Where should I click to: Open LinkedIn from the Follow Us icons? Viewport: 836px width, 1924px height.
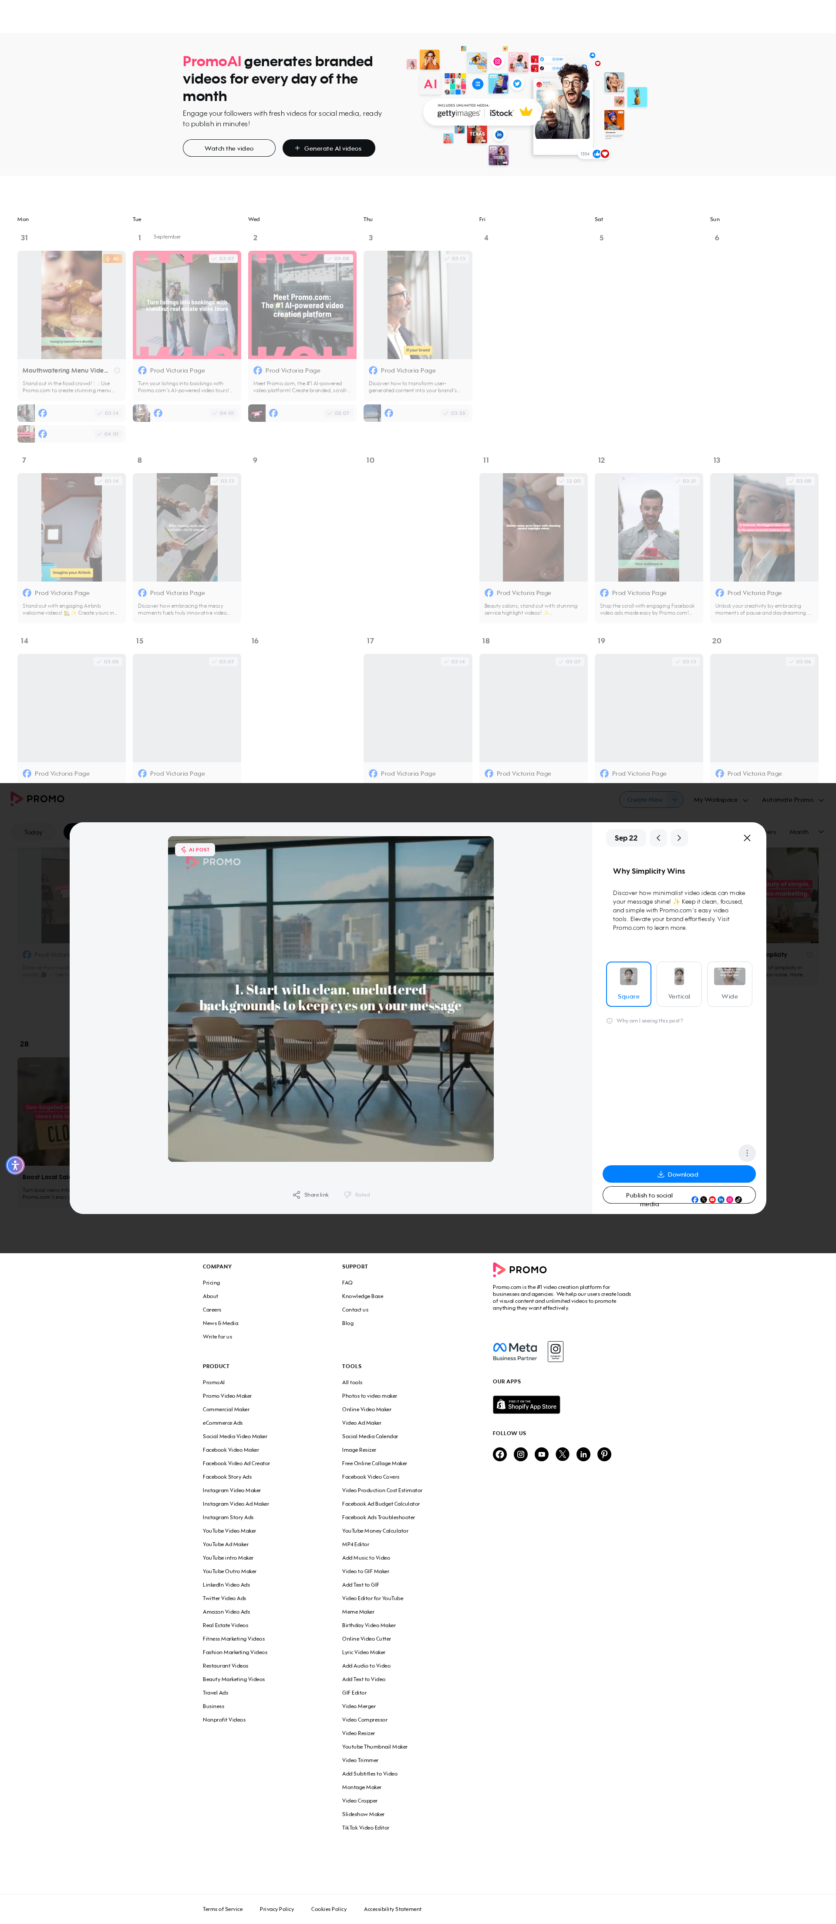pos(583,1454)
